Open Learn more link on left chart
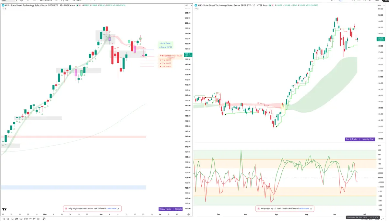The height and width of the screenshot is (221, 389). 112,209
